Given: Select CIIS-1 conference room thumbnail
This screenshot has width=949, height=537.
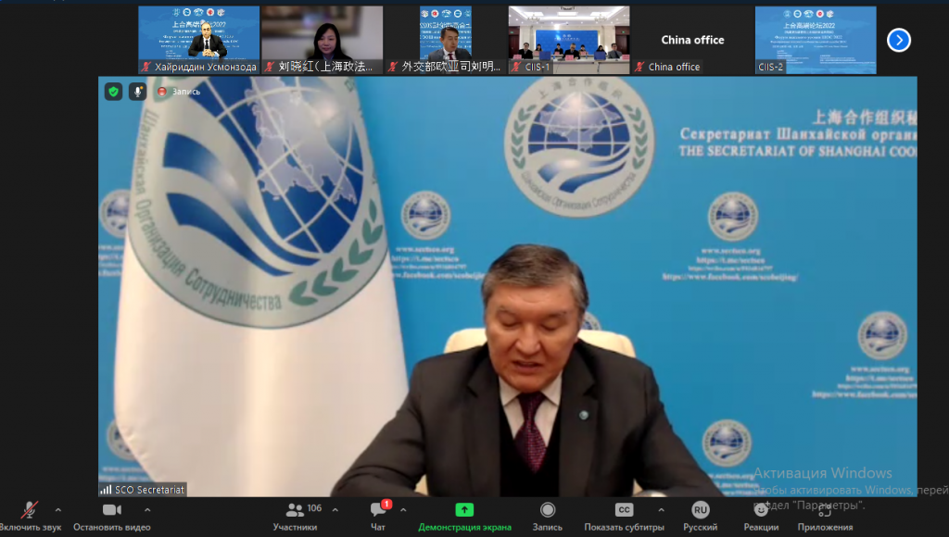Looking at the screenshot, I should (569, 40).
